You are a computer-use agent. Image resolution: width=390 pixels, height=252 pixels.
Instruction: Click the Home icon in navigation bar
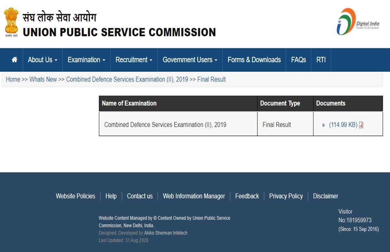click(x=14, y=60)
